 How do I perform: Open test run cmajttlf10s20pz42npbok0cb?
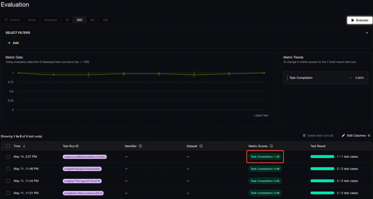[82, 169]
